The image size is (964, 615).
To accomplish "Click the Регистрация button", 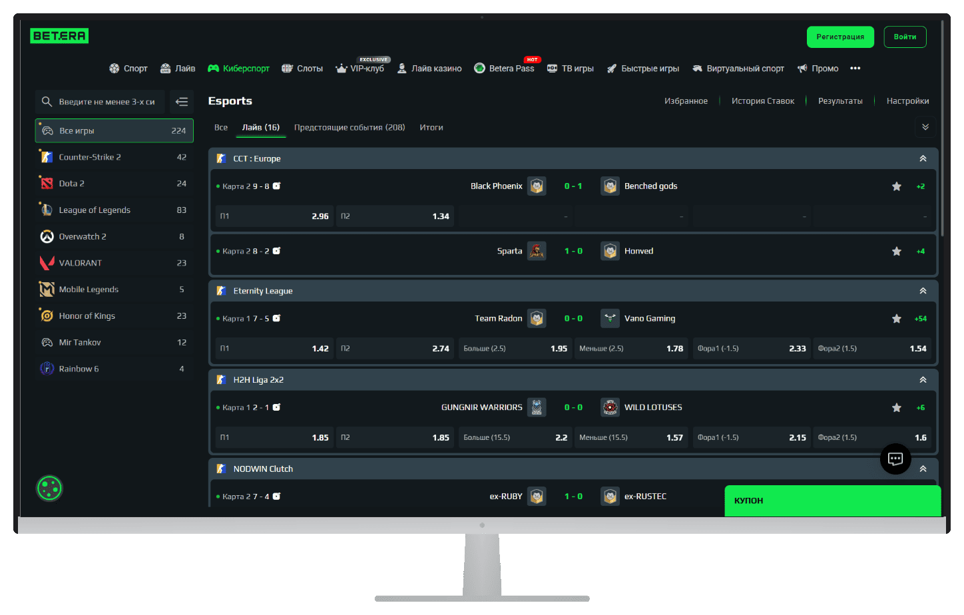I will (840, 37).
